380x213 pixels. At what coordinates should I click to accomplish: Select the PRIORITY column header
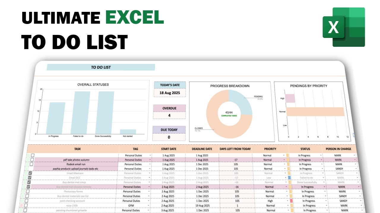pyautogui.click(x=270, y=149)
